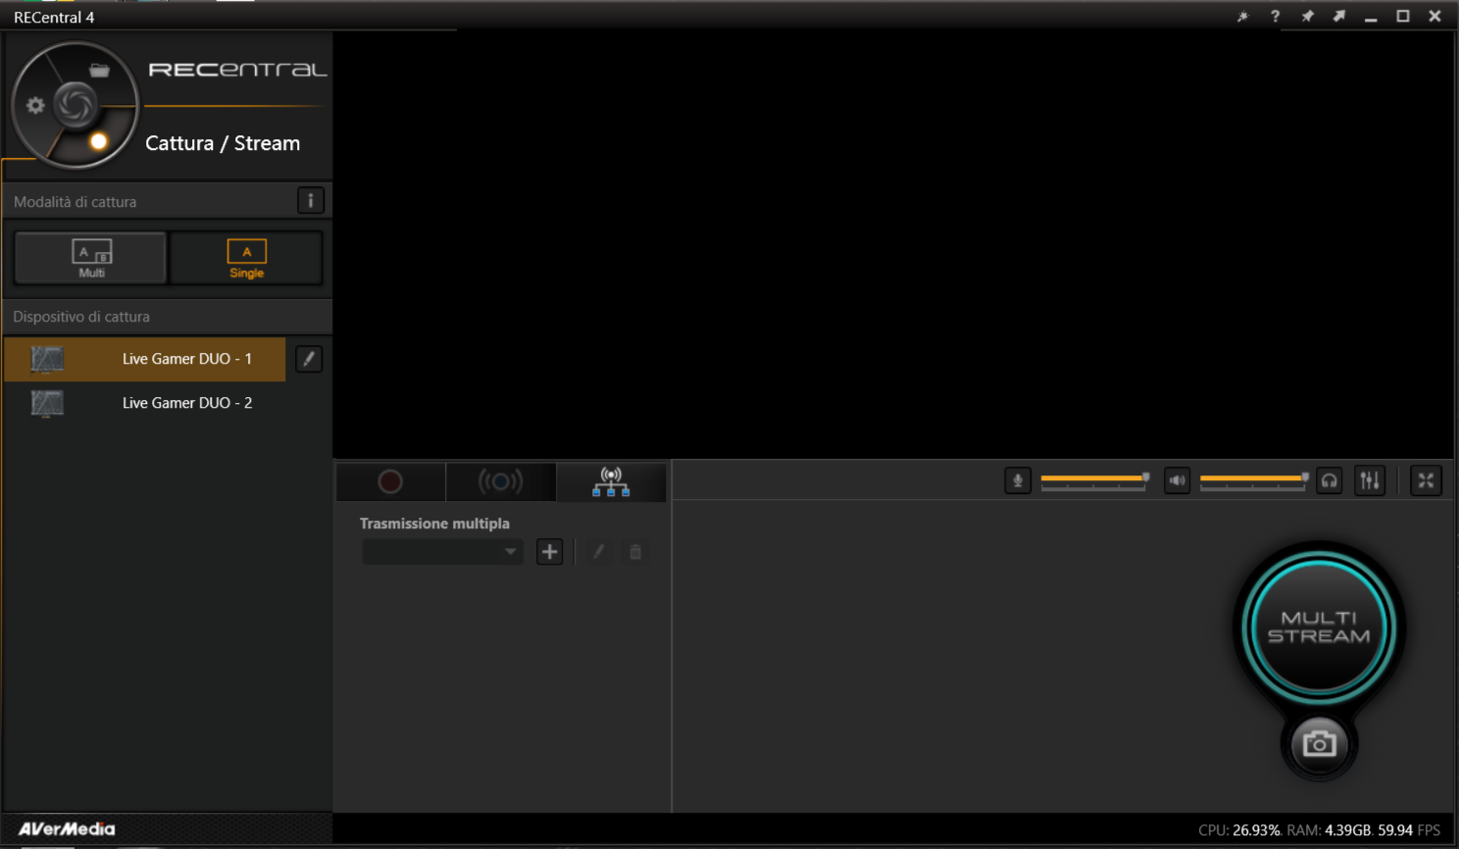This screenshot has width=1459, height=849.
Task: Select Live Gamer DUO - 2 device
Action: pyautogui.click(x=145, y=403)
